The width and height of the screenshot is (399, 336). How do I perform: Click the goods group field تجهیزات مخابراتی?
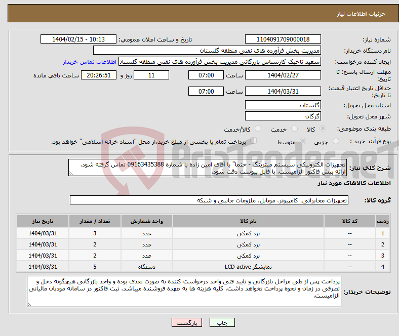point(209,200)
